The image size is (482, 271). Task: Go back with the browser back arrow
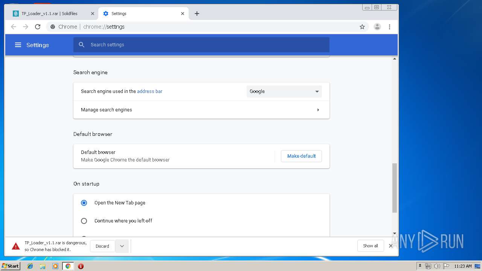tap(14, 27)
